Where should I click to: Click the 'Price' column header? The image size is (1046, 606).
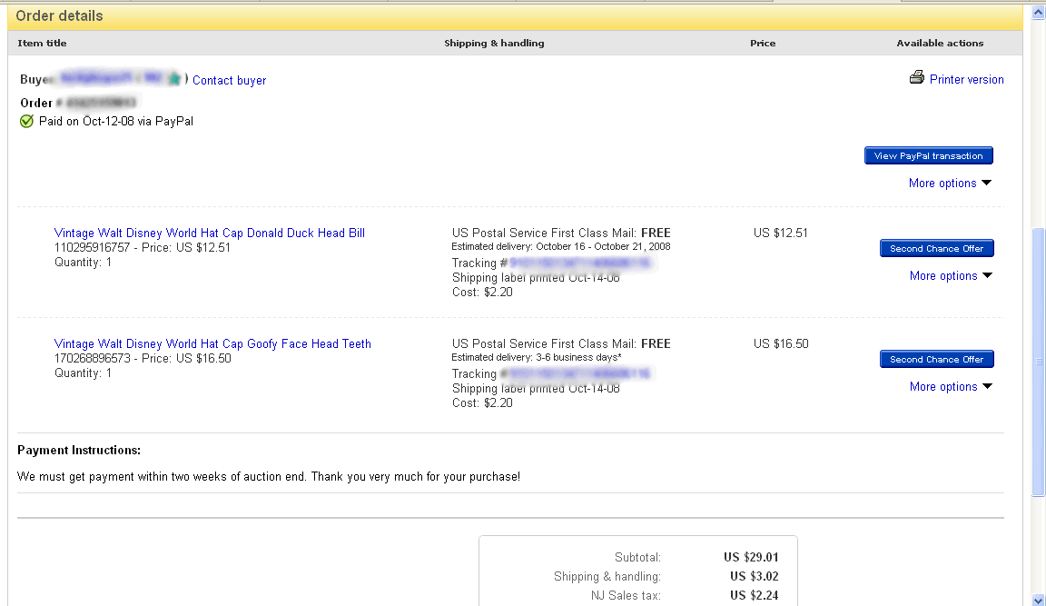click(763, 43)
